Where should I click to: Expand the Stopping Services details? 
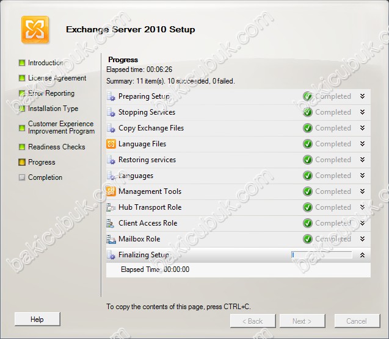(363, 112)
